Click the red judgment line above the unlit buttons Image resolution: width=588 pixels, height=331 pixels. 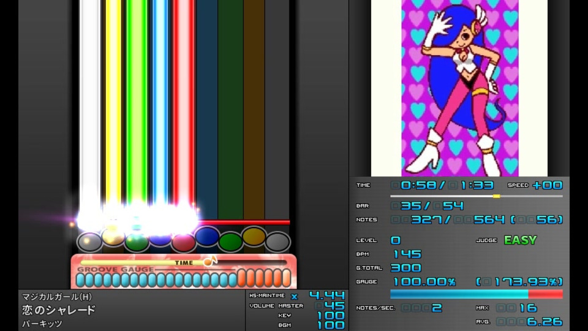click(x=244, y=222)
